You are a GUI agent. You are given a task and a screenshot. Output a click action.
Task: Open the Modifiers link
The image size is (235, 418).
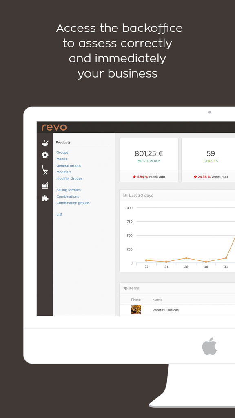pos(64,172)
